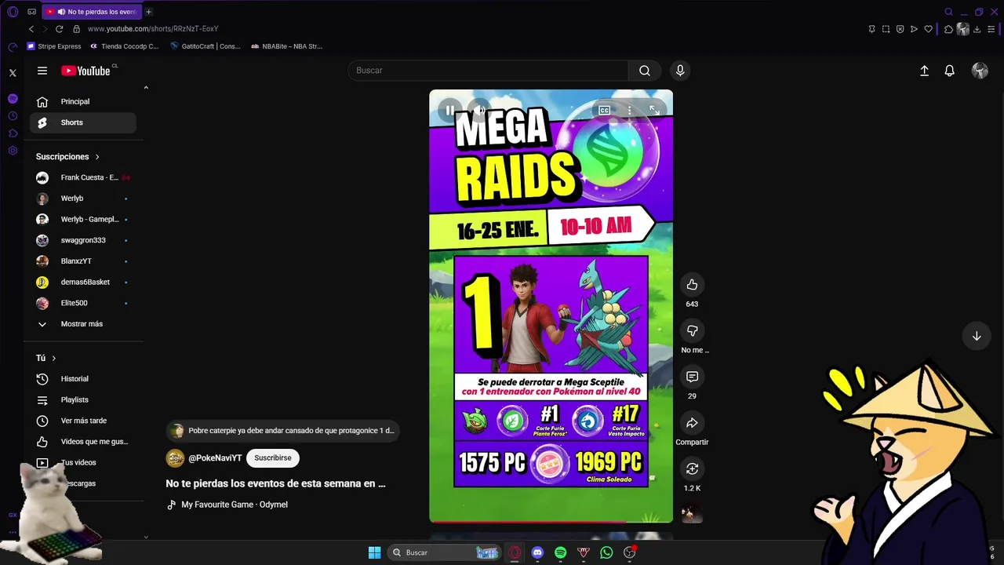Open Werlyb subscription channel
The height and width of the screenshot is (565, 1004).
coord(83,199)
